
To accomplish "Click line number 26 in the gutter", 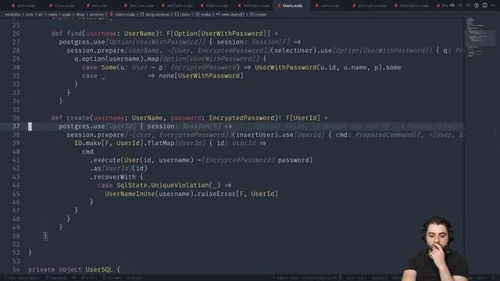I will tap(16, 34).
